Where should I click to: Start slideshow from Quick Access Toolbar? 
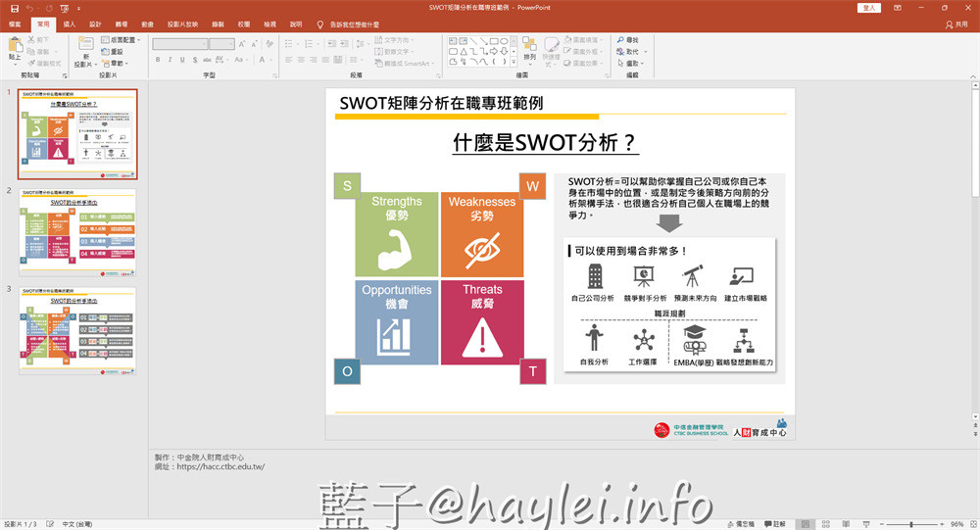65,8
